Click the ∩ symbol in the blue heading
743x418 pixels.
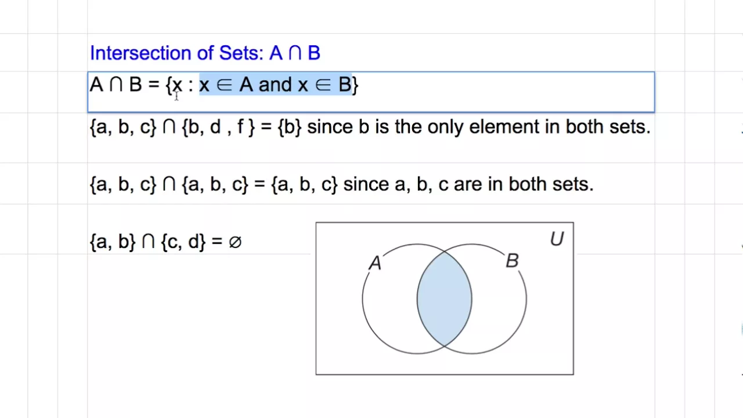coord(295,53)
